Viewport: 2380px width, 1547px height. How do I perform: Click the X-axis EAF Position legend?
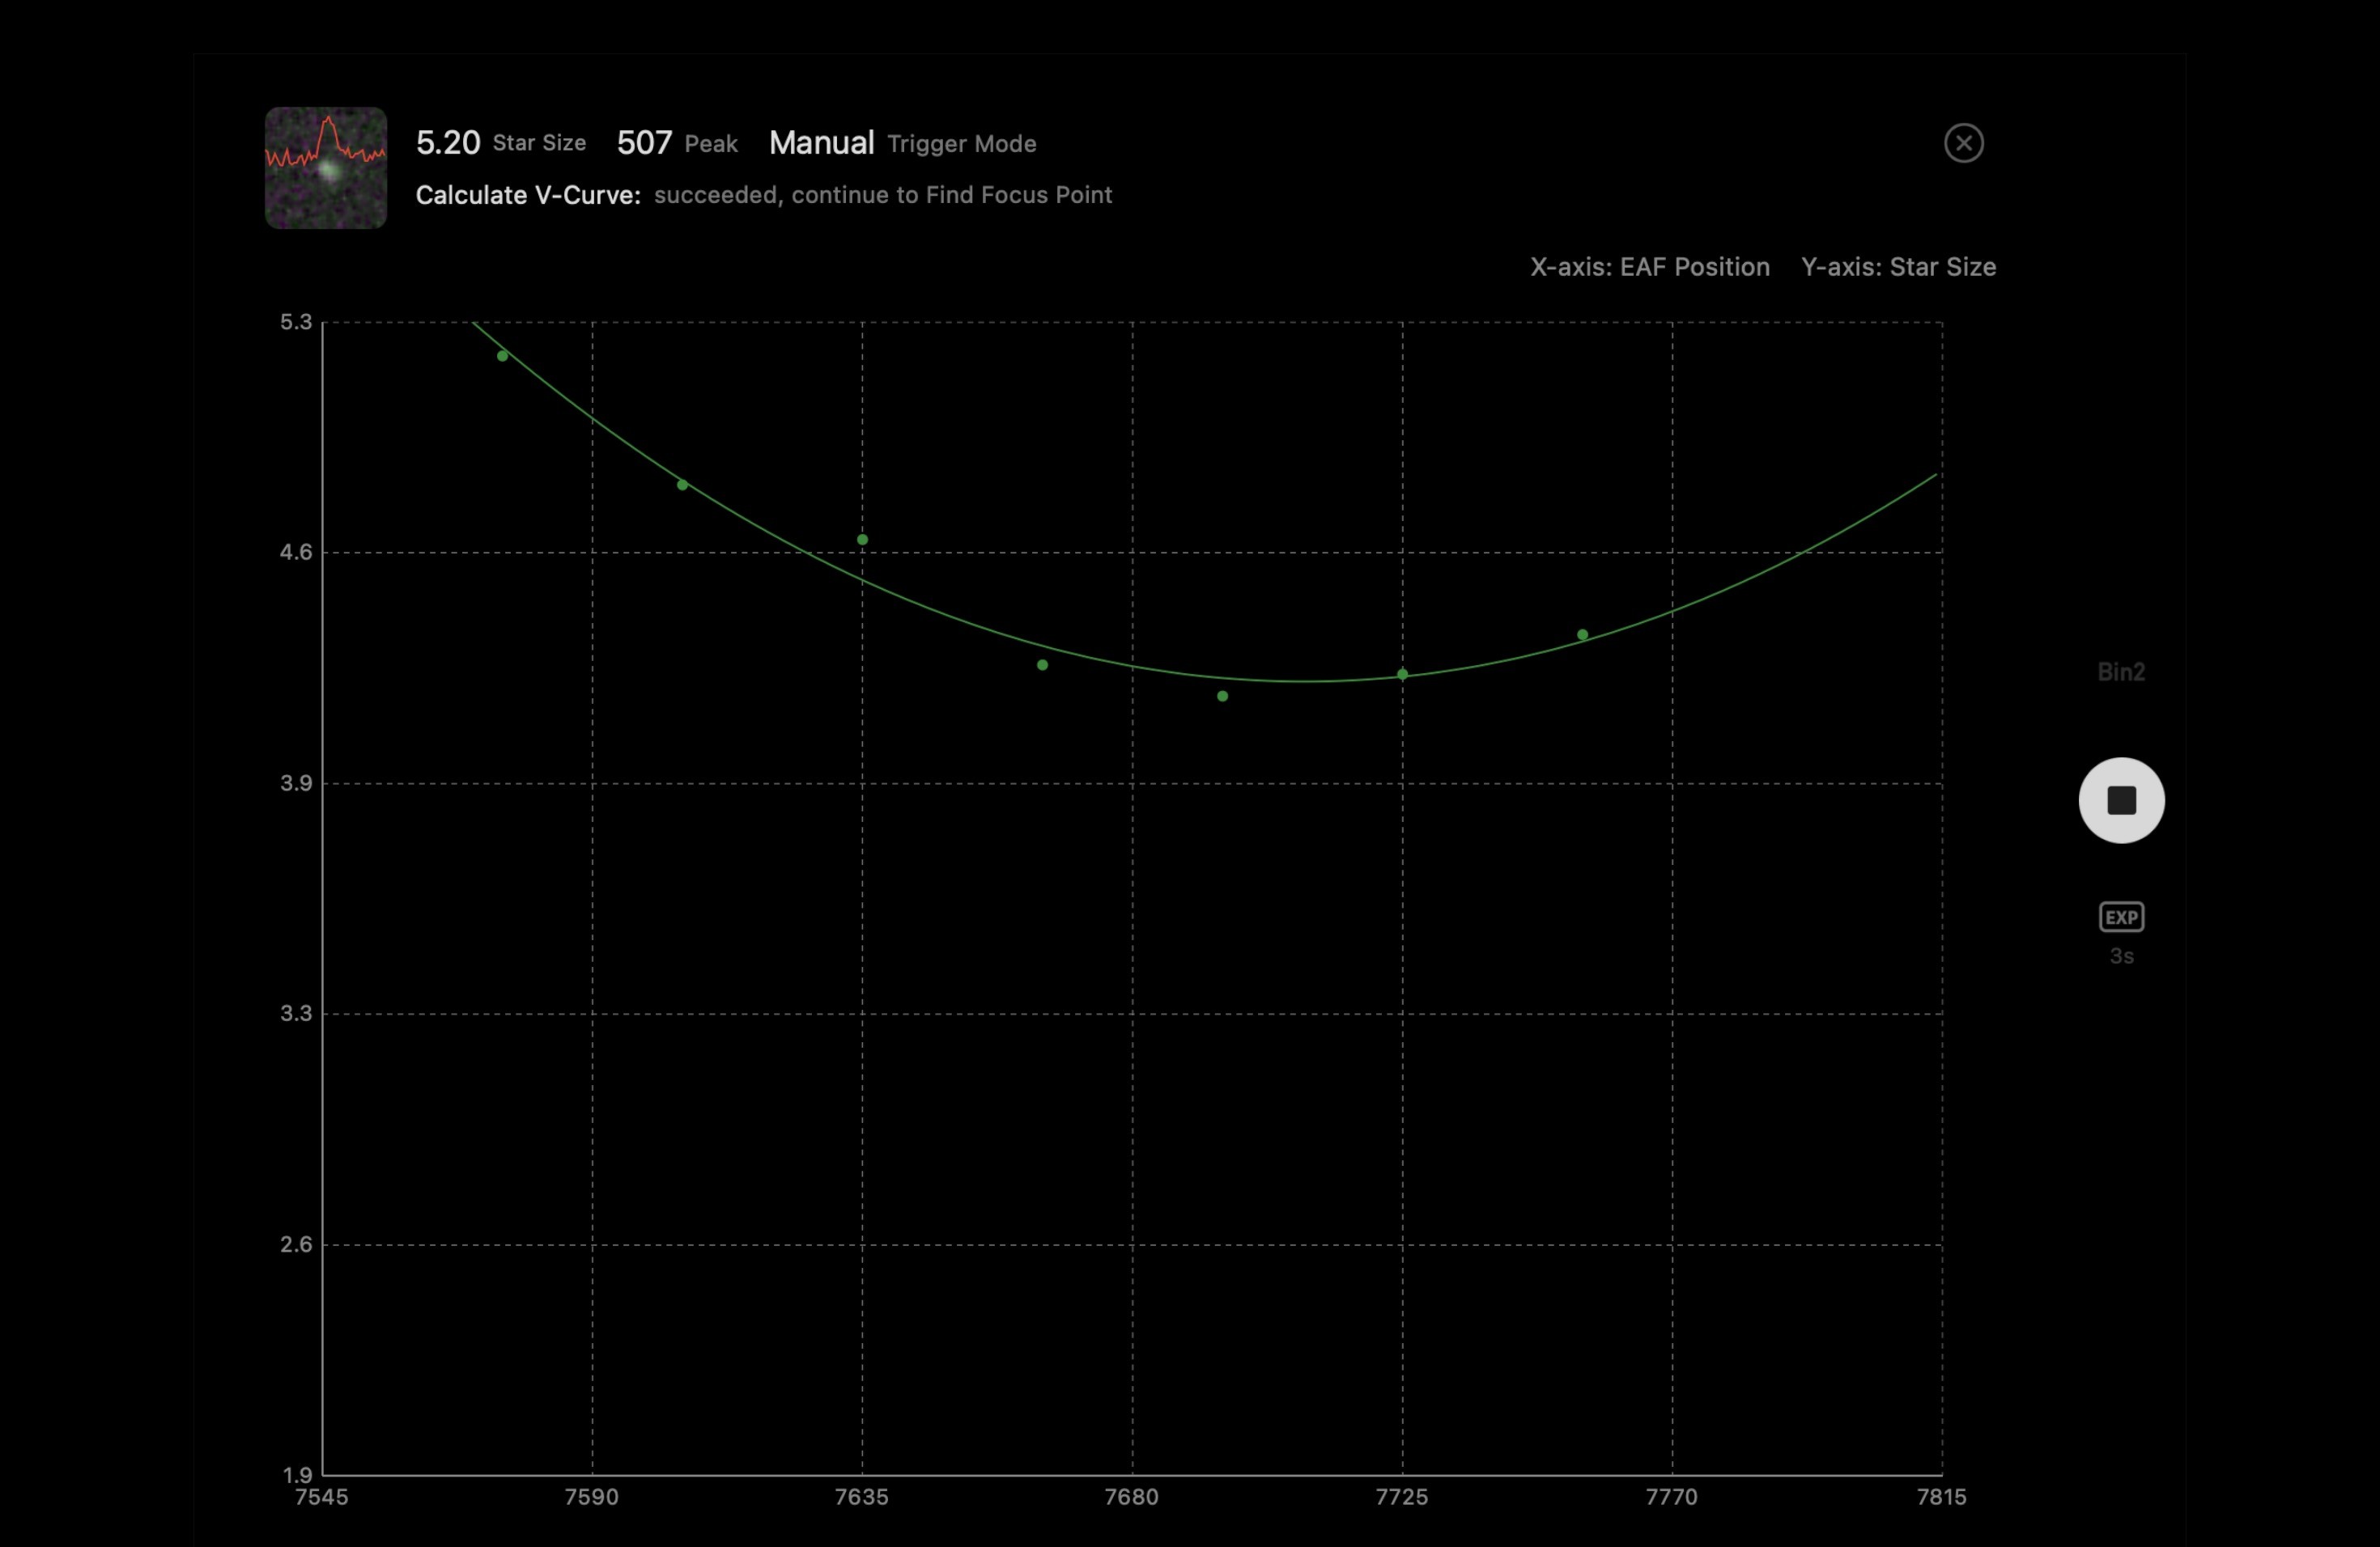pos(1649,267)
